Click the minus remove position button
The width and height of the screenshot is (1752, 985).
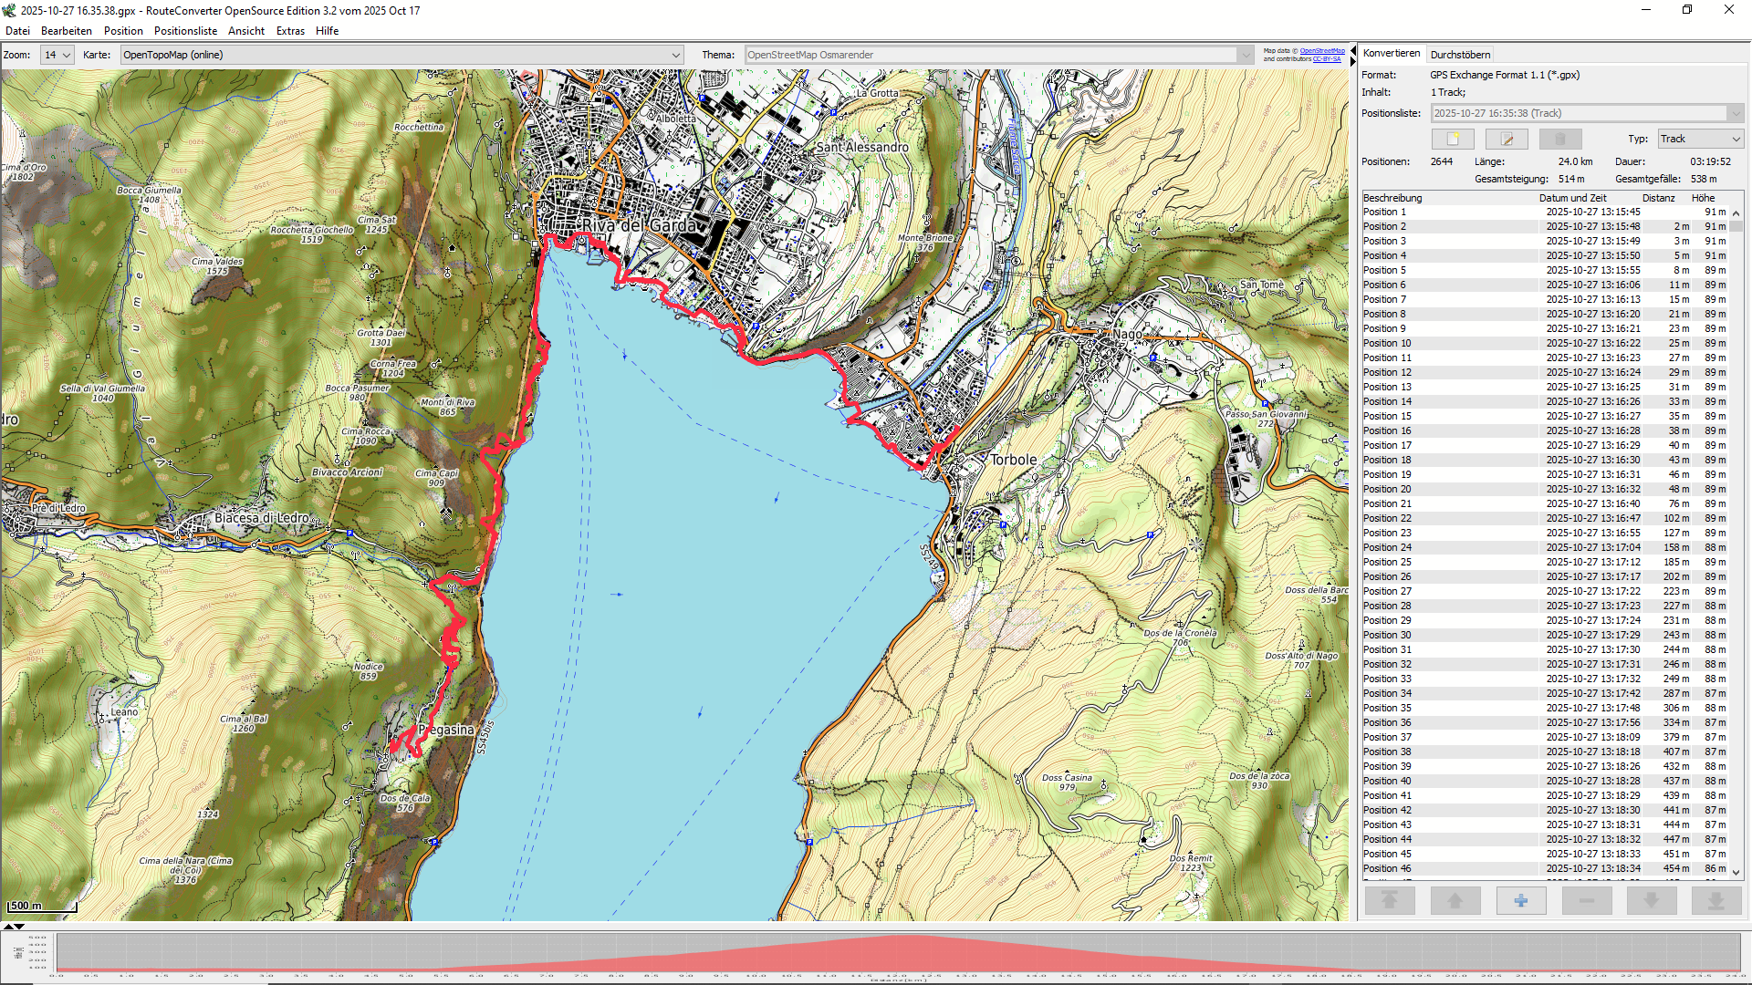[x=1587, y=901]
